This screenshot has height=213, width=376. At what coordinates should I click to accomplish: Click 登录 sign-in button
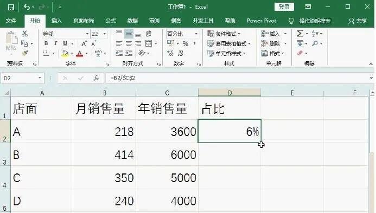284,7
